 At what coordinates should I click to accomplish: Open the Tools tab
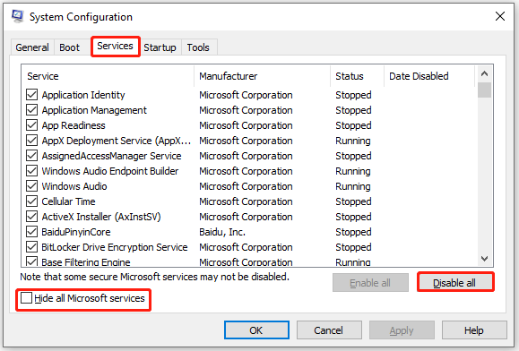pos(198,47)
